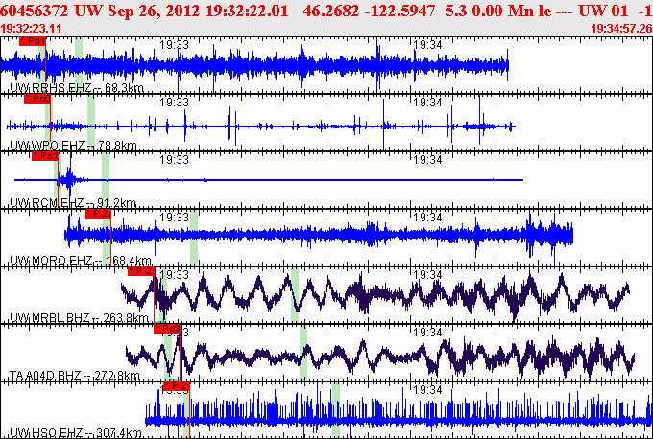The height and width of the screenshot is (439, 653).
Task: Select the P 2 pick flag on MORO trace
Action: click(98, 214)
